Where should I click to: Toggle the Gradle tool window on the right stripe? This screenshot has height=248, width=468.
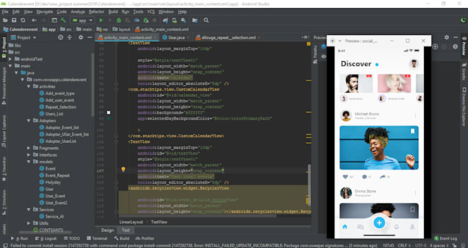pyautogui.click(x=464, y=71)
